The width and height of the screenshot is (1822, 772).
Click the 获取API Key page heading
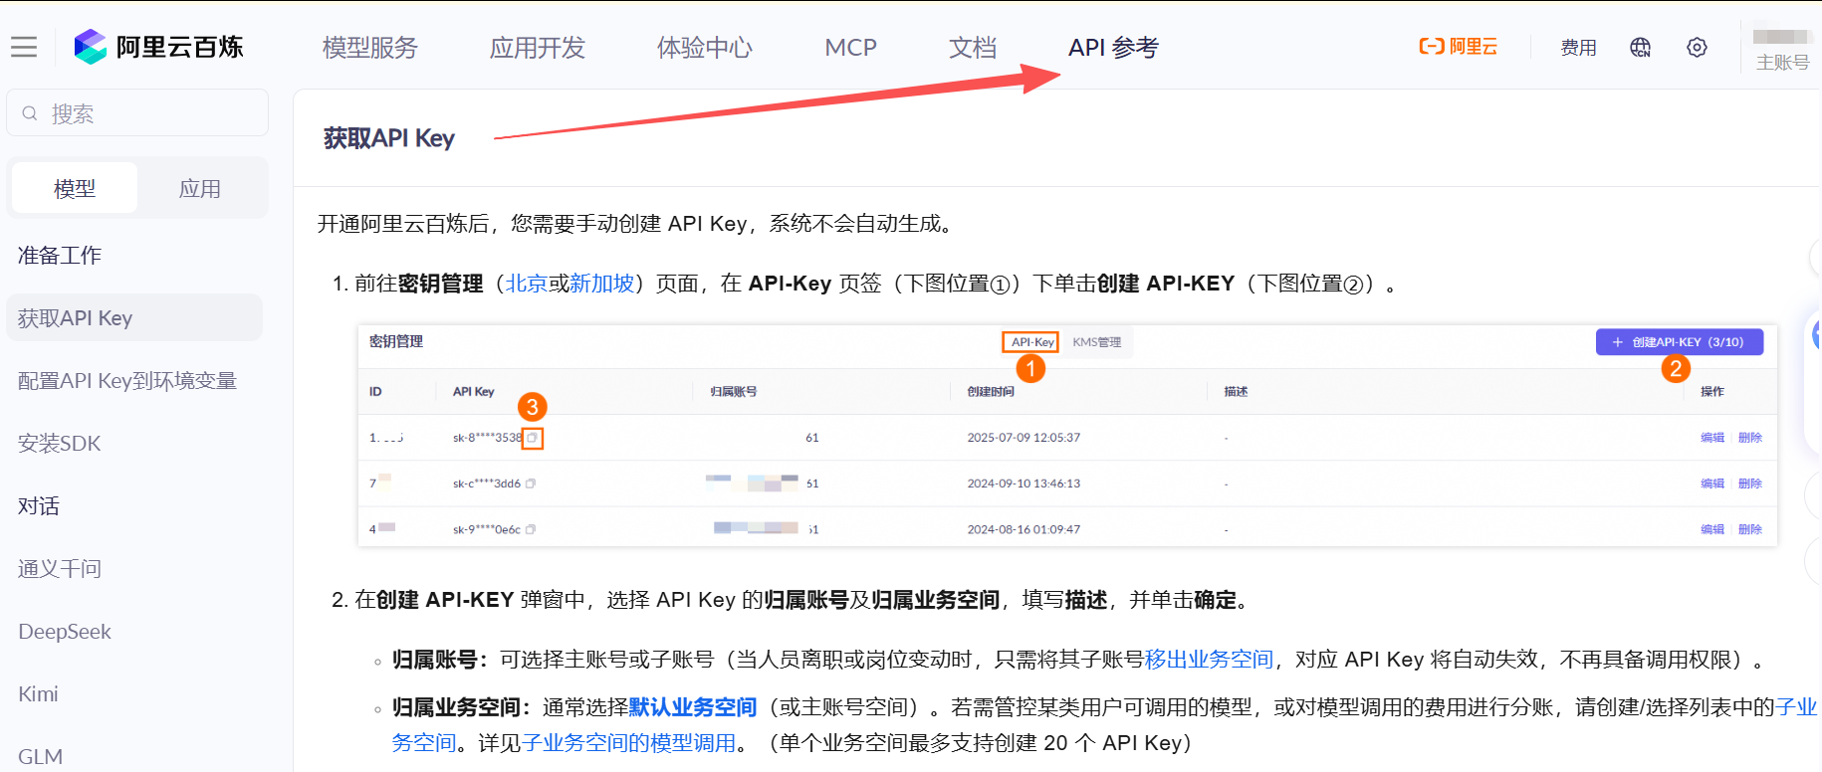[389, 138]
